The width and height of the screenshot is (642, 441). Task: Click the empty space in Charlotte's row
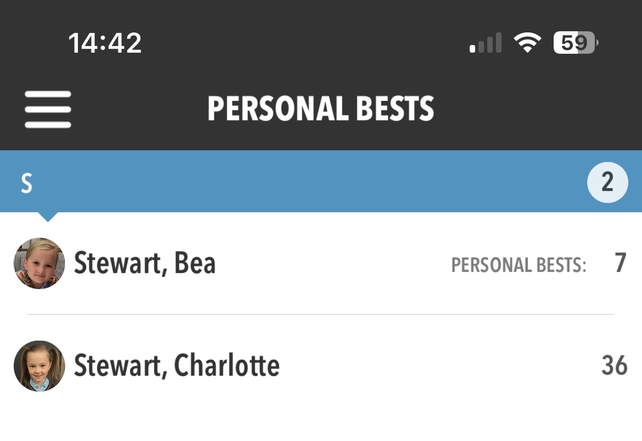[439, 366]
